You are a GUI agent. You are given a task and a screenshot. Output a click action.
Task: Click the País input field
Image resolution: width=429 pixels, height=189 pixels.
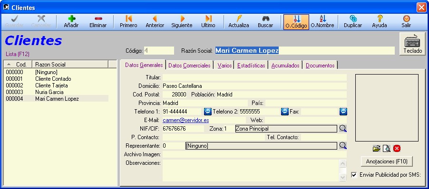point(306,103)
